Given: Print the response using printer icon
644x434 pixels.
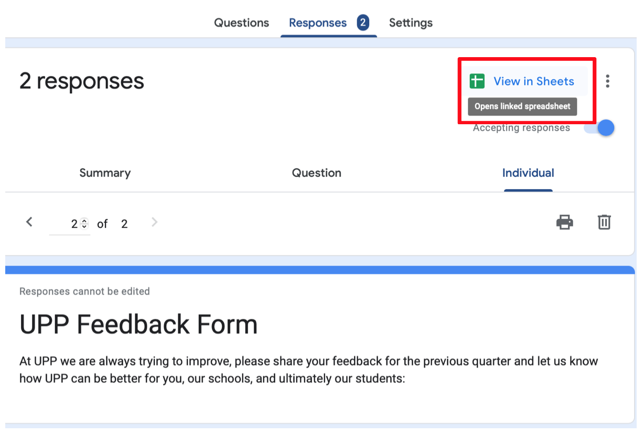Looking at the screenshot, I should coord(564,222).
